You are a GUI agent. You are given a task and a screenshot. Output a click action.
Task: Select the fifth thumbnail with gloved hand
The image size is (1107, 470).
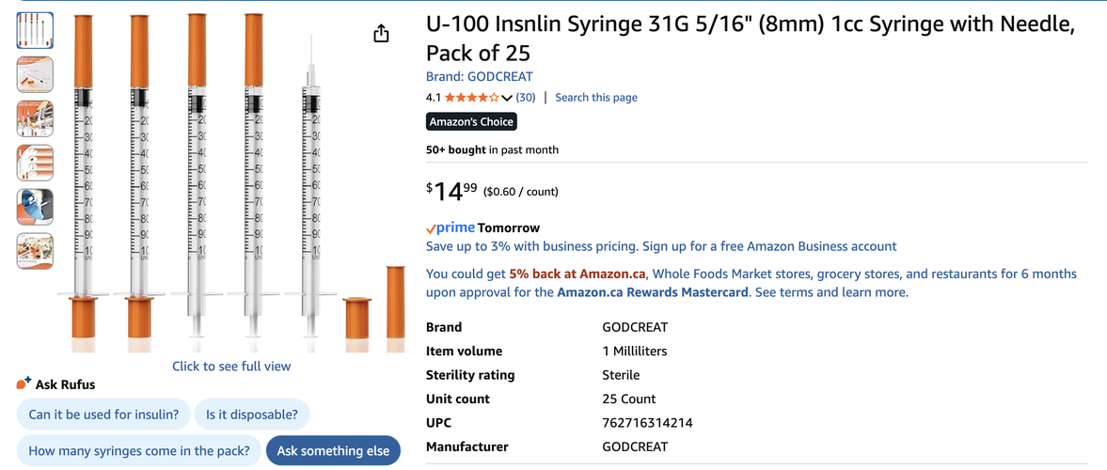tap(35, 207)
